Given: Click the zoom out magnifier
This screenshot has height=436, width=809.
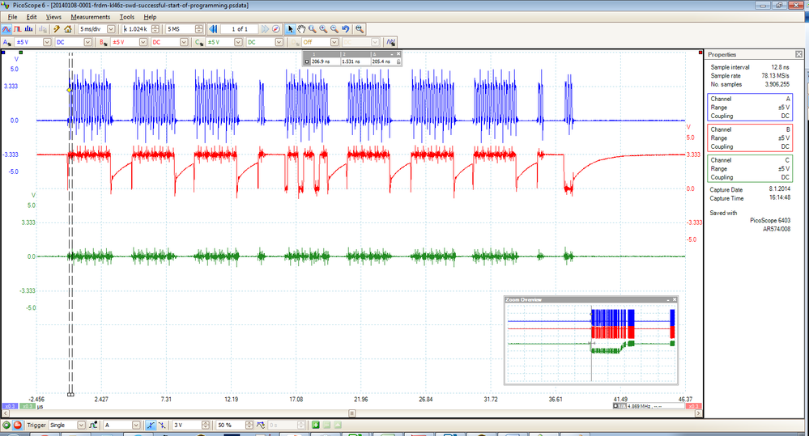Looking at the screenshot, I should tap(334, 29).
